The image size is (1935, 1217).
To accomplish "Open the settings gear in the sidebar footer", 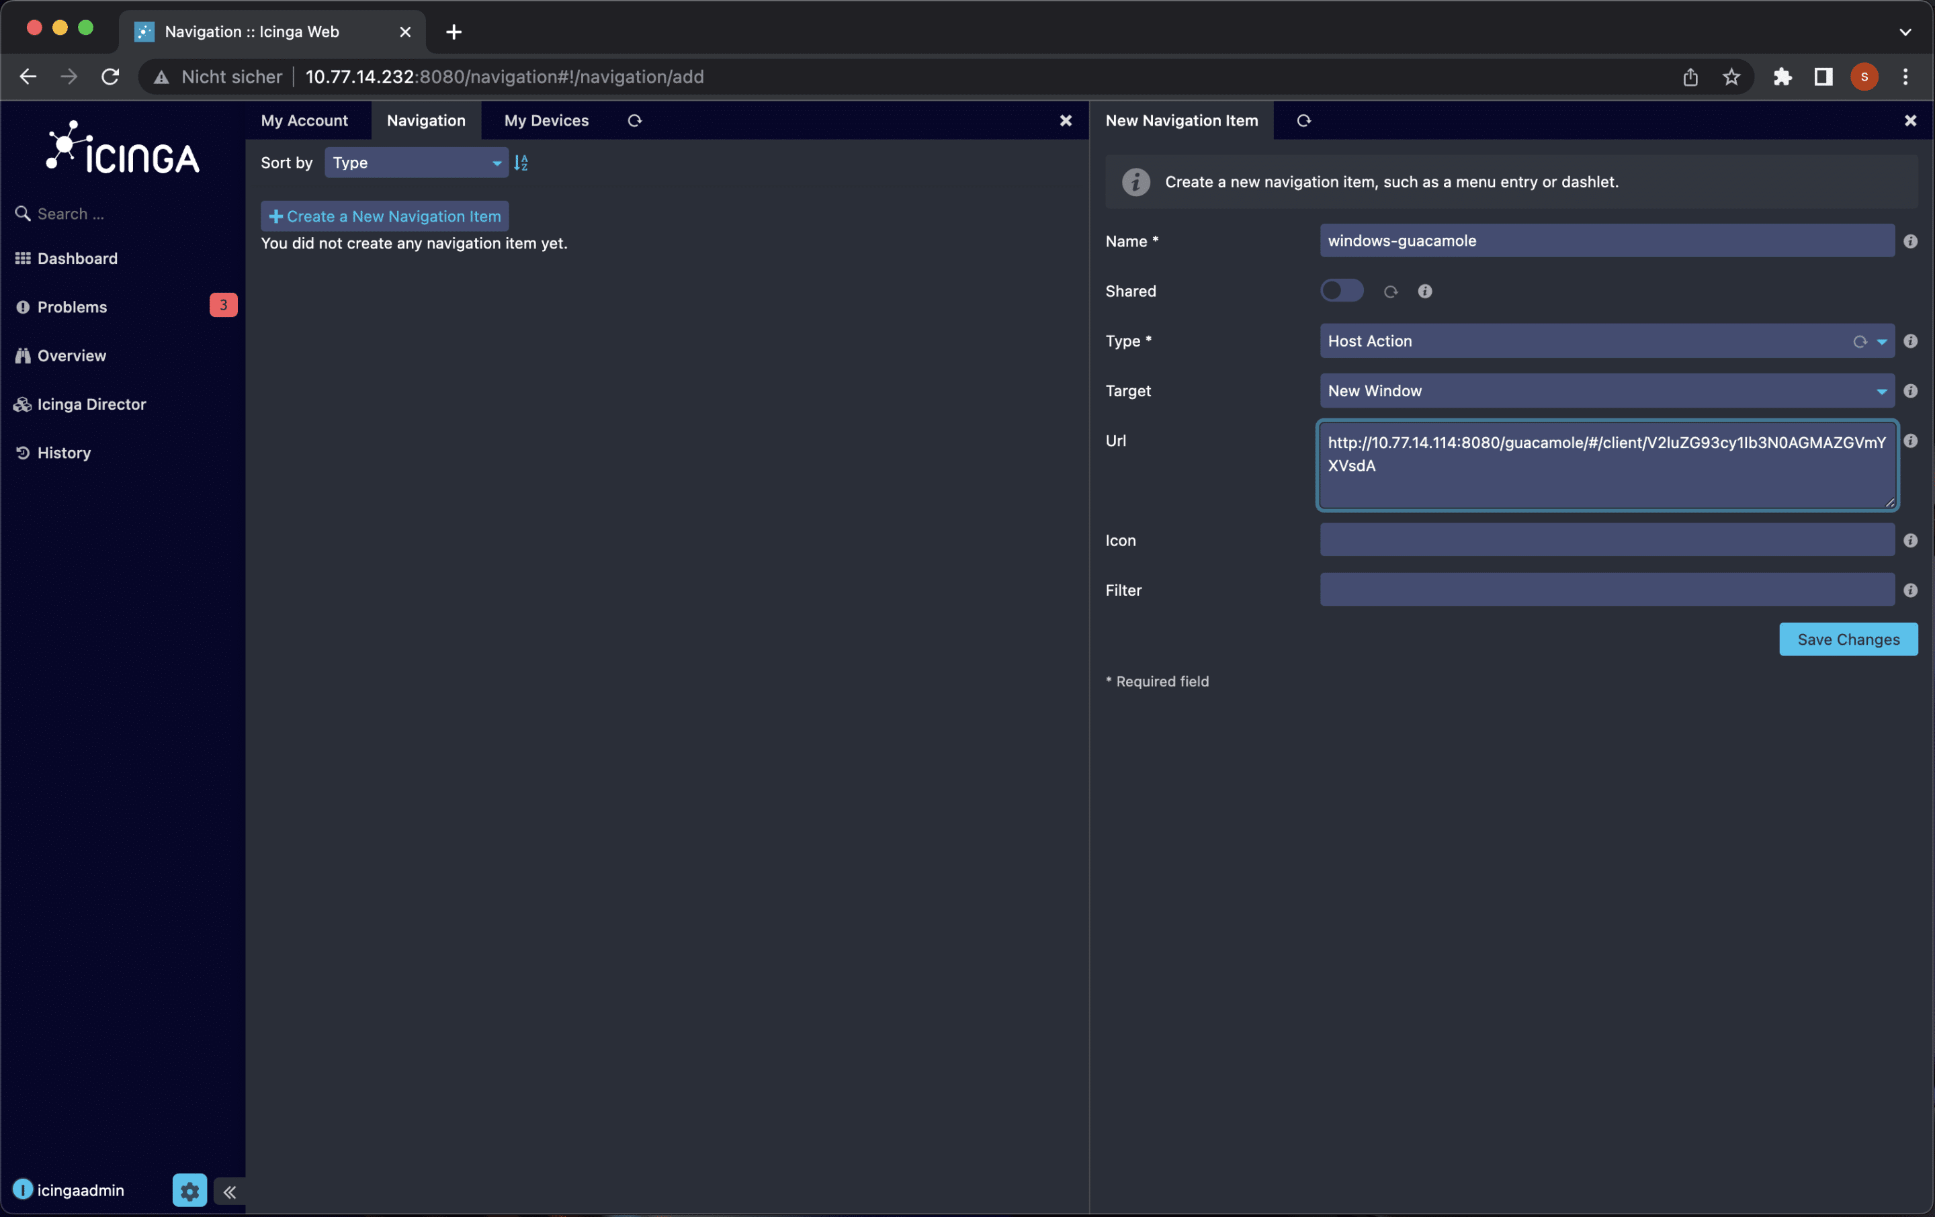I will 189,1189.
